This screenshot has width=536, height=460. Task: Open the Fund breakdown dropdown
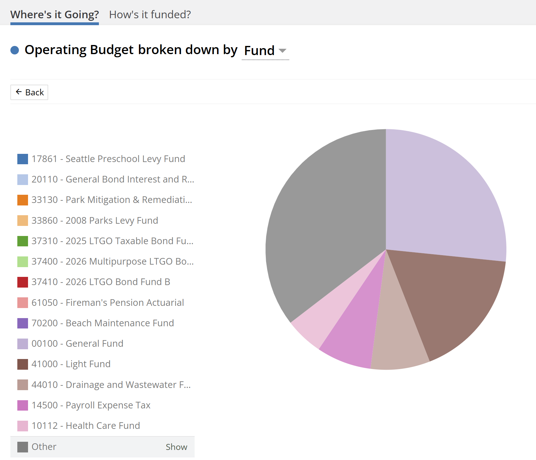265,51
